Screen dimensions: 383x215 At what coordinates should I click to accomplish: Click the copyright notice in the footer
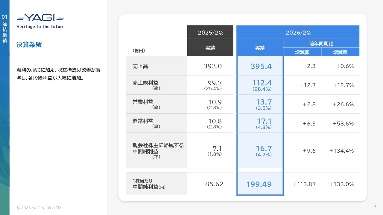click(39, 208)
